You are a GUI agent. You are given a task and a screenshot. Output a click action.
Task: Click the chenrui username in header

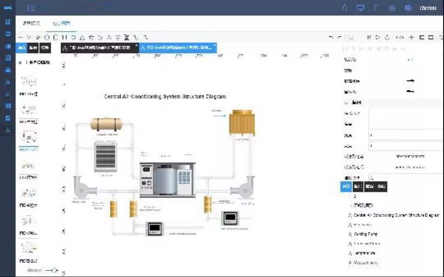tap(428, 8)
